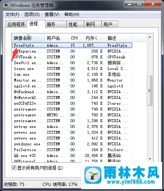164x191 pixels.
Task: Sort by 内存 column header
Action: pos(93,38)
